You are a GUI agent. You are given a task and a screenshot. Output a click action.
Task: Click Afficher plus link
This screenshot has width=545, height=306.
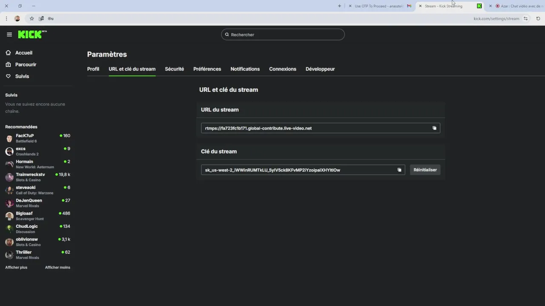coord(16,267)
